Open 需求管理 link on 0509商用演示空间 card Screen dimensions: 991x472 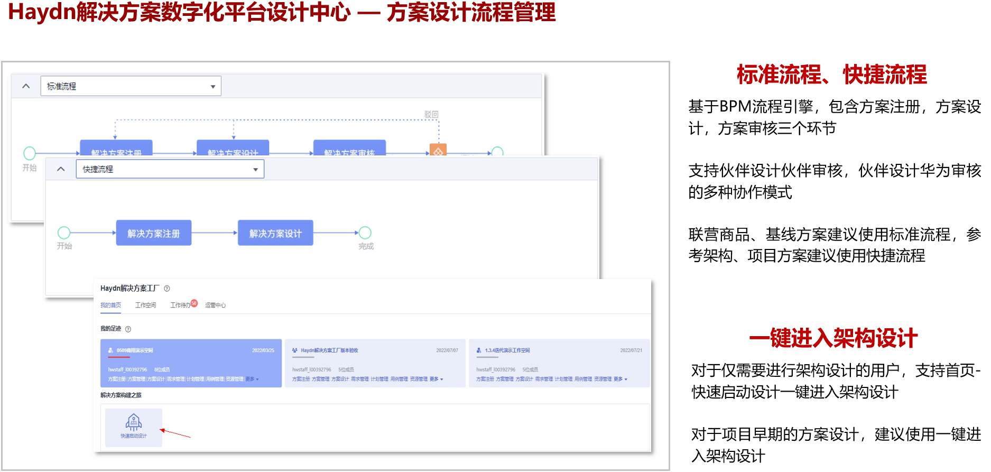click(176, 379)
